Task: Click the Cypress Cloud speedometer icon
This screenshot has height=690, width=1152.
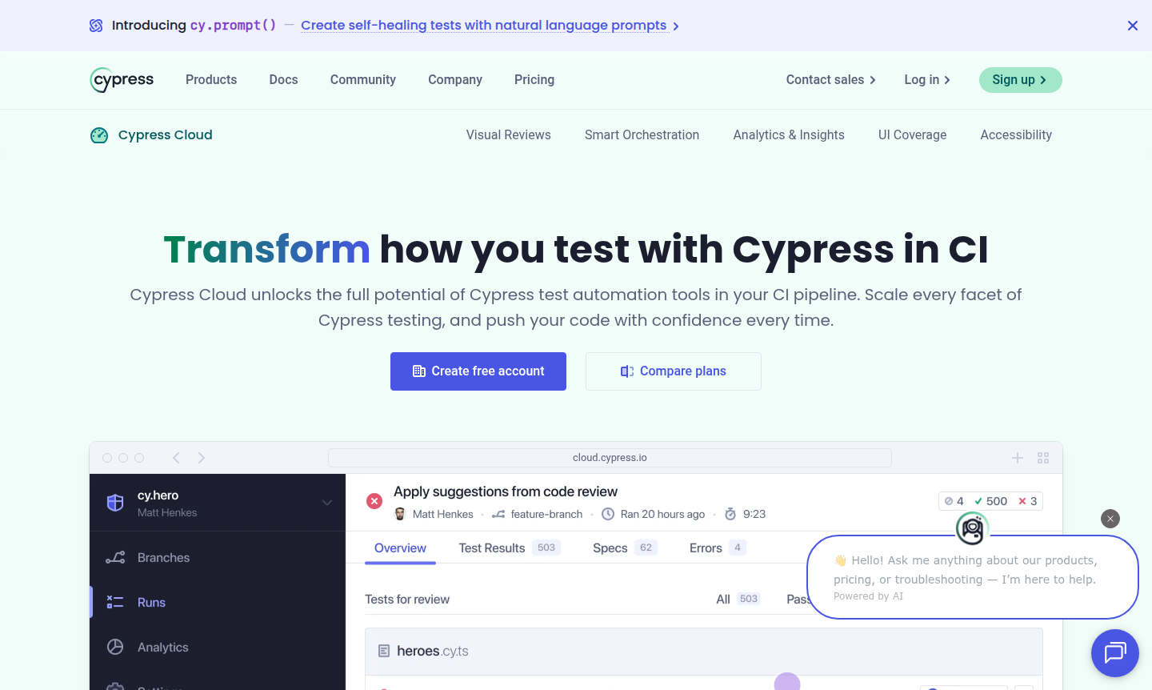Action: click(x=98, y=134)
